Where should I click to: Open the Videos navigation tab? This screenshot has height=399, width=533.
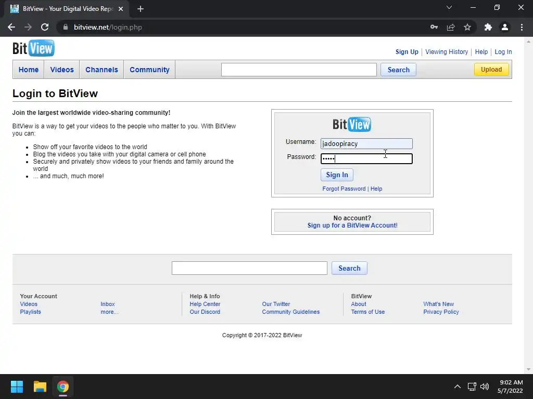pos(62,70)
